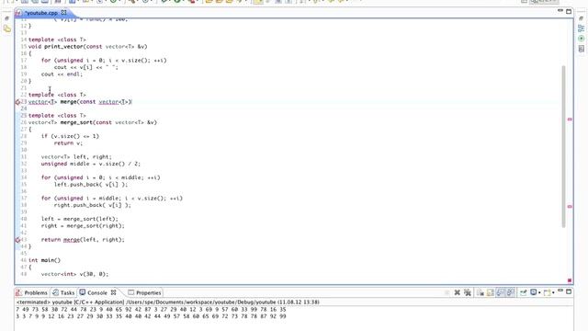Clear the Console output
The height and width of the screenshot is (331, 588).
481,292
